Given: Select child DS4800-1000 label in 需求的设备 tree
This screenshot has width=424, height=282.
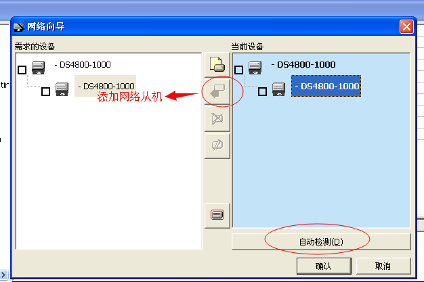Looking at the screenshot, I should tap(107, 87).
